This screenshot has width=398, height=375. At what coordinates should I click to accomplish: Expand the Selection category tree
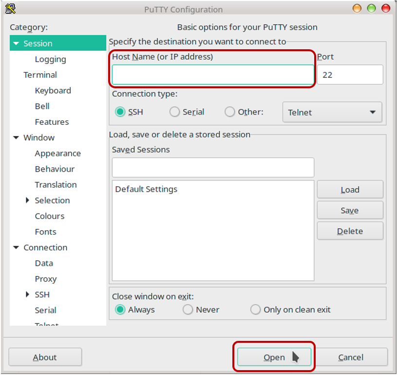27,200
